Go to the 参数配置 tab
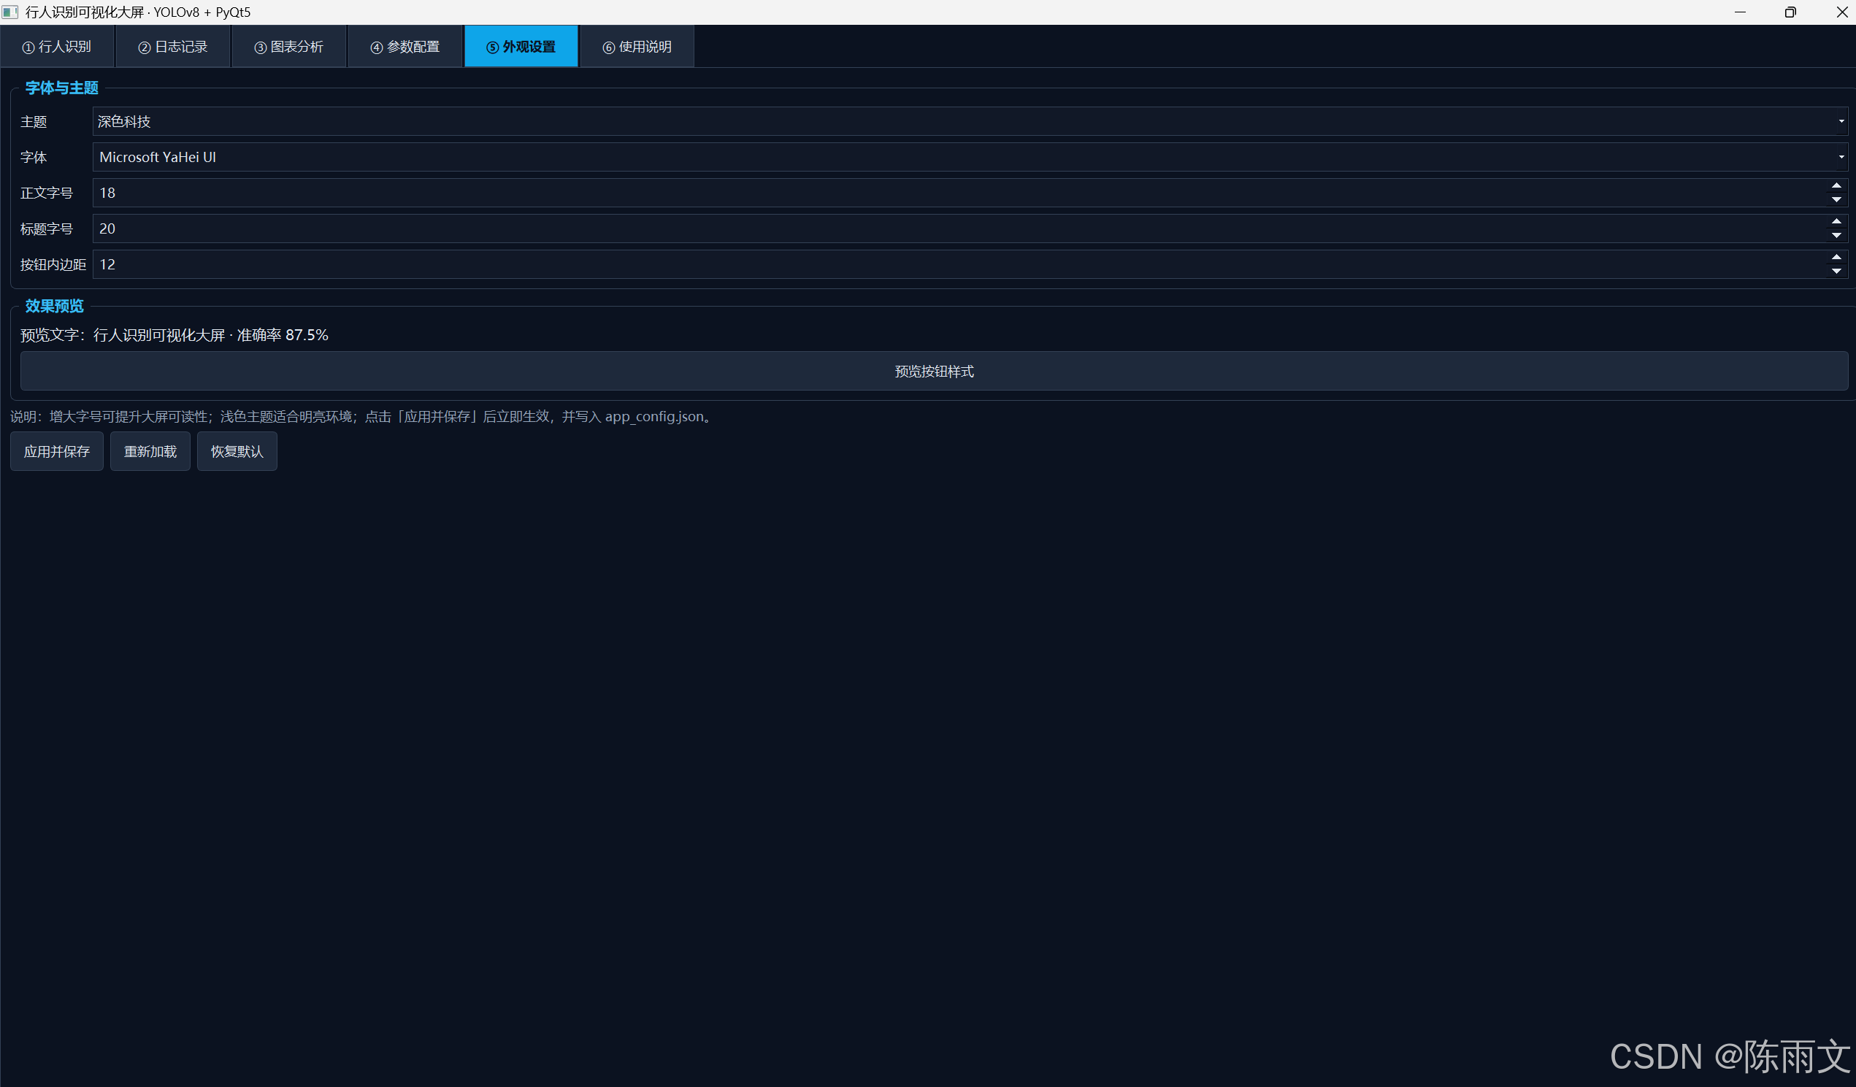Screen dimensions: 1856x1087 (405, 47)
